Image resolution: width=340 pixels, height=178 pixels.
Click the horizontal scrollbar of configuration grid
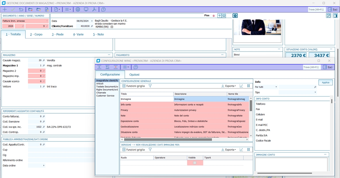click(x=168, y=140)
